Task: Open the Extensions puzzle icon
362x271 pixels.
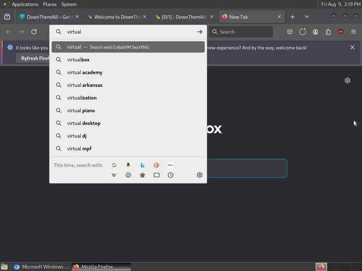Action: click(328, 32)
